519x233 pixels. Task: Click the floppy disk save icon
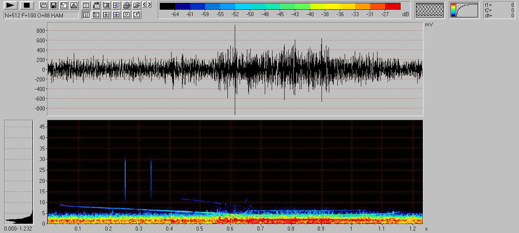(54, 5)
